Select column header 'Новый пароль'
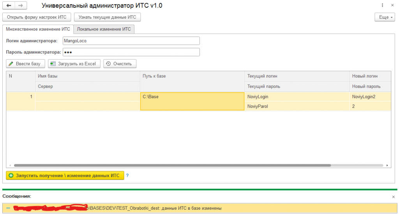 [370, 86]
